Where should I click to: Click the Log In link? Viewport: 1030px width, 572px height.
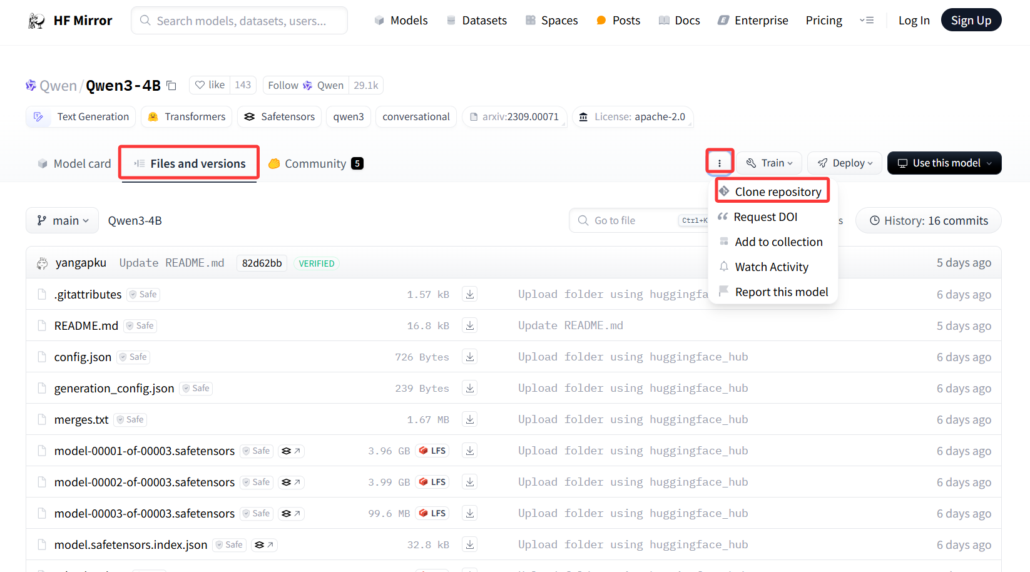tap(914, 20)
